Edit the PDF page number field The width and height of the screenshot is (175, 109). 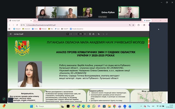68,34
